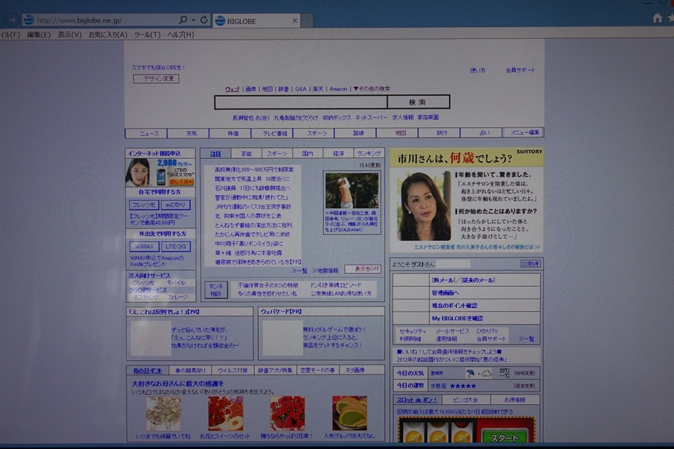Click the 会員サポート link at top
674x449 pixels.
pos(520,70)
